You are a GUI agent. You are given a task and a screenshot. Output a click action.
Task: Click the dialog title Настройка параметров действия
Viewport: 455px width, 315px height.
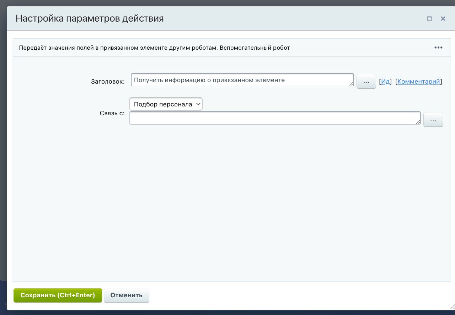coord(90,18)
